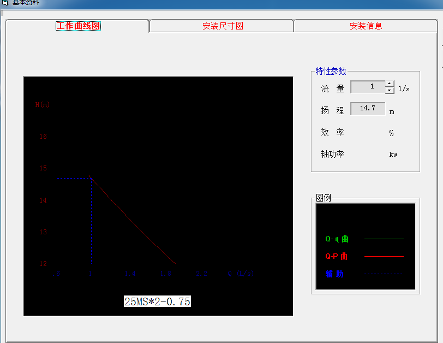Click the green Q-η legend line sample

(x=384, y=239)
